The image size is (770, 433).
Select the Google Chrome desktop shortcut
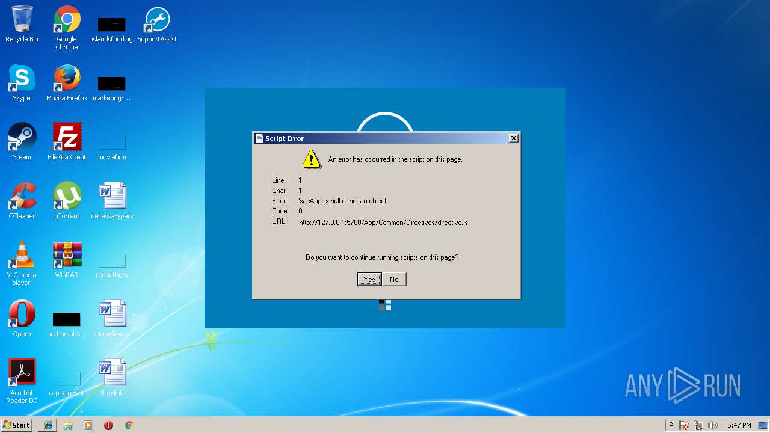click(x=67, y=28)
